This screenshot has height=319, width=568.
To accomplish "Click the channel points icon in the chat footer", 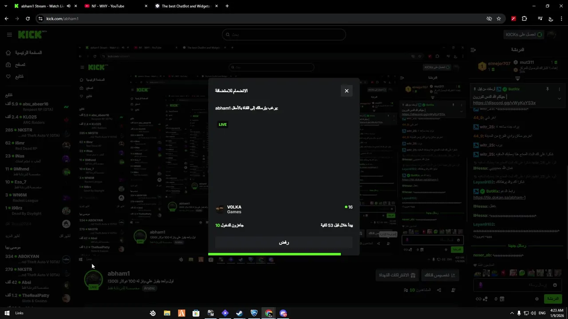I will [486, 299].
